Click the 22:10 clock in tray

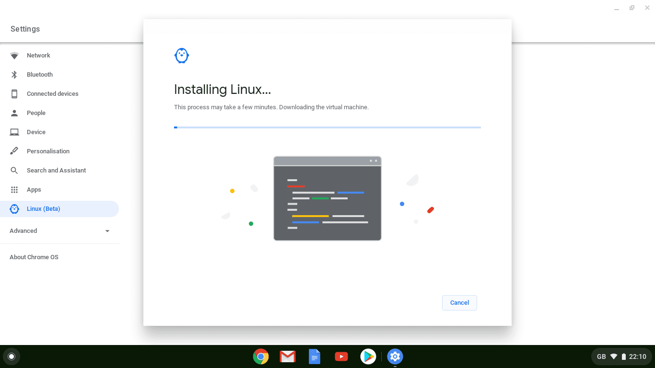(638, 356)
